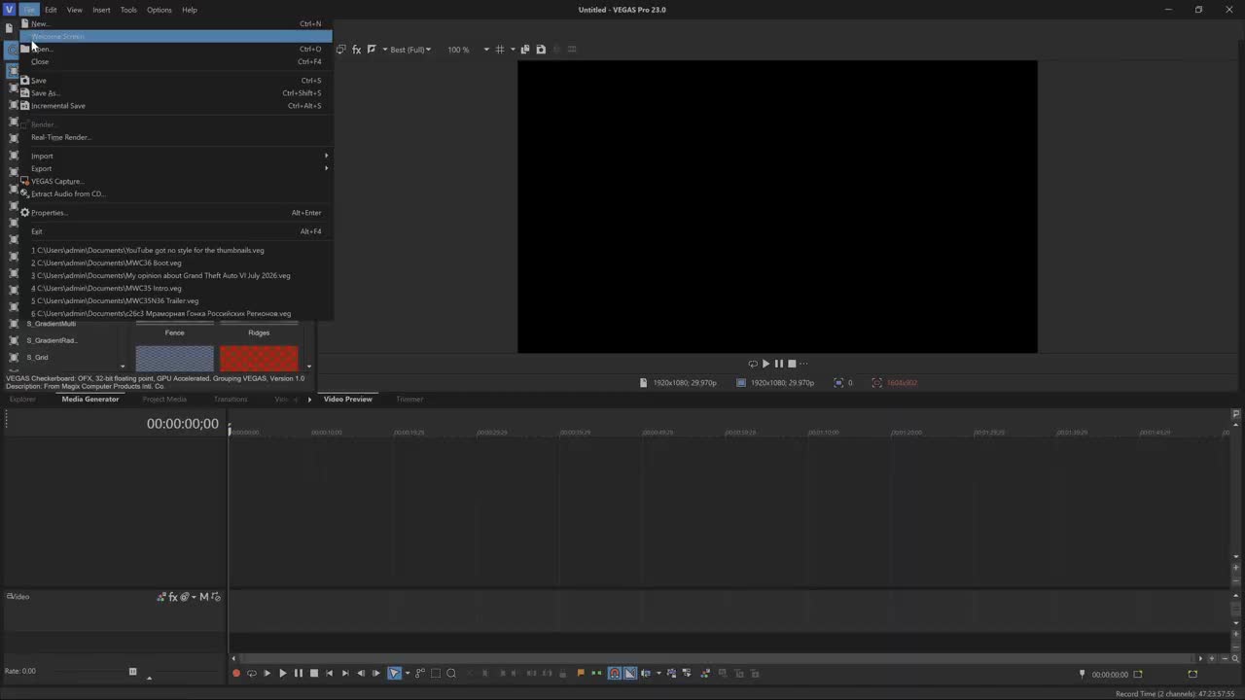Viewport: 1245px width, 700px height.
Task: Open the Options menu
Action: coord(159,10)
